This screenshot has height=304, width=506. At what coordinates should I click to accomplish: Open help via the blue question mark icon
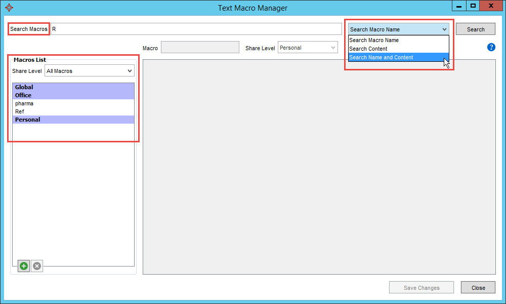pyautogui.click(x=491, y=47)
